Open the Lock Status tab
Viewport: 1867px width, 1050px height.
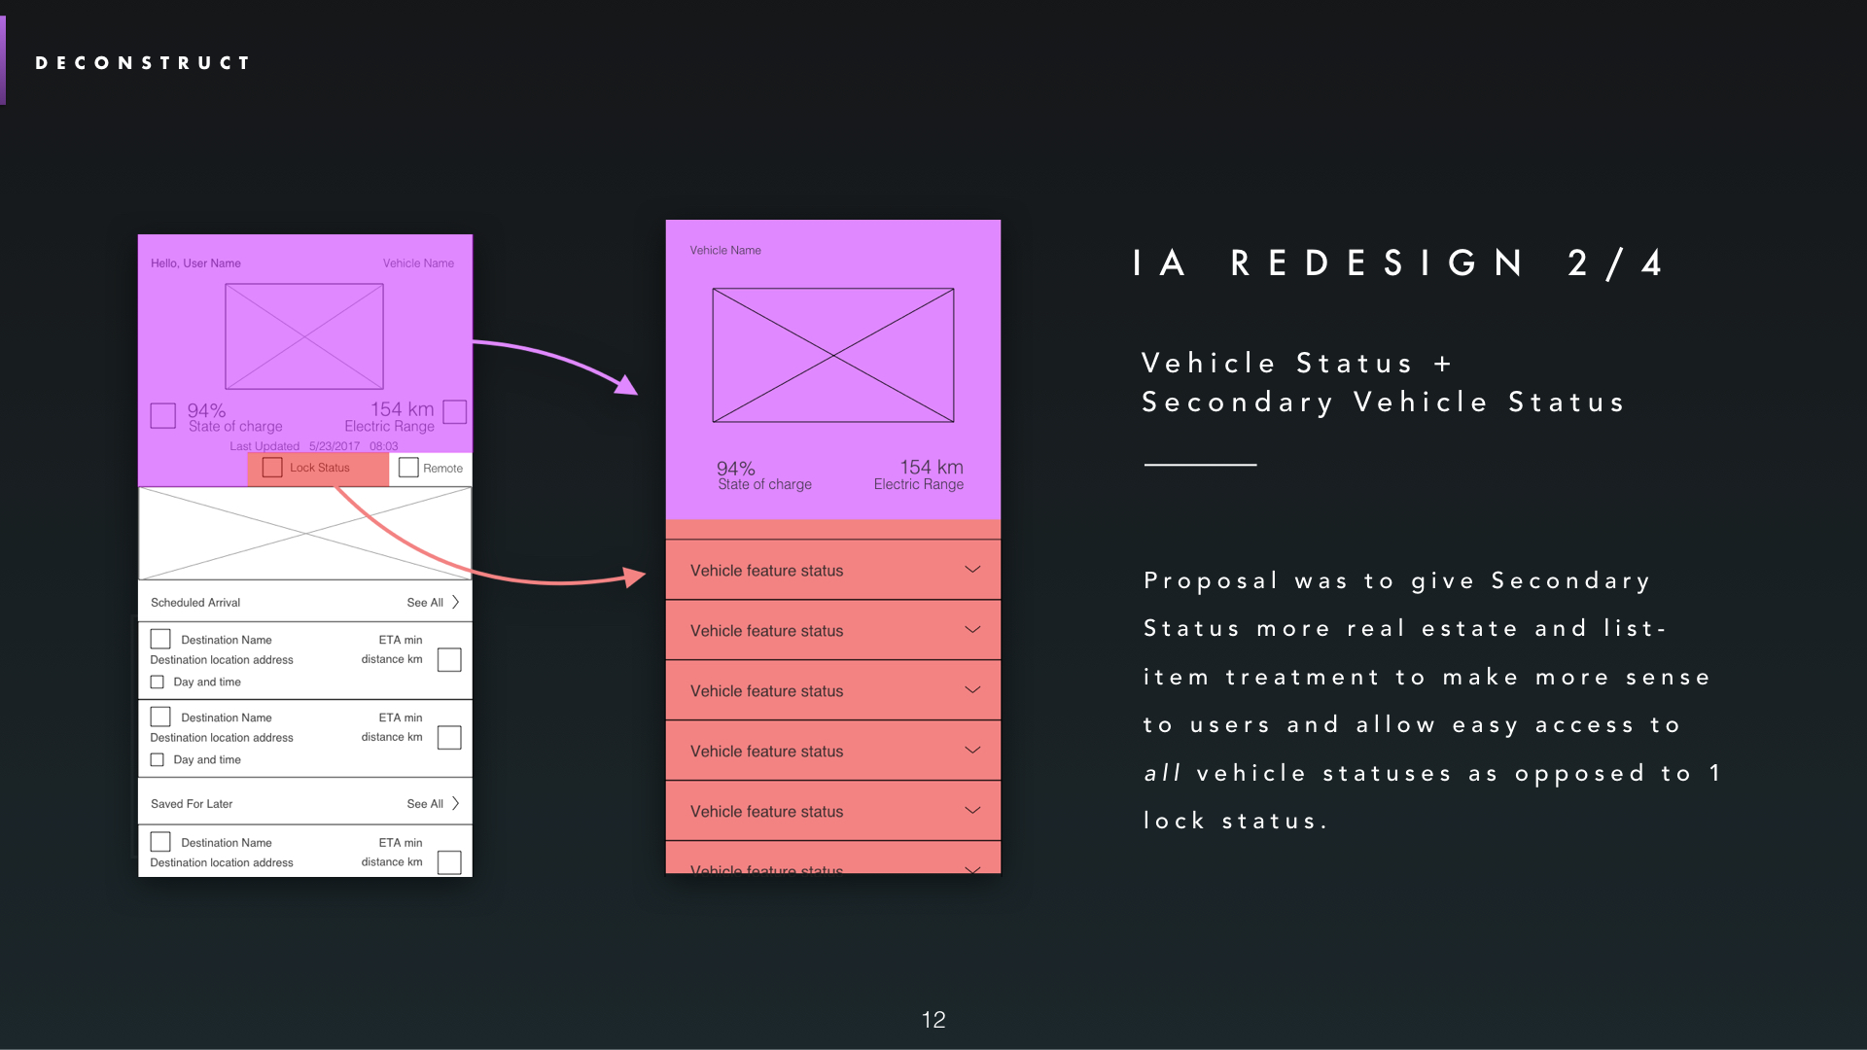pyautogui.click(x=318, y=469)
